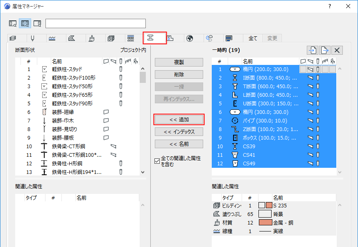The image size is (358, 247).
Task: Select the first search mode icon
Action: click(13, 23)
